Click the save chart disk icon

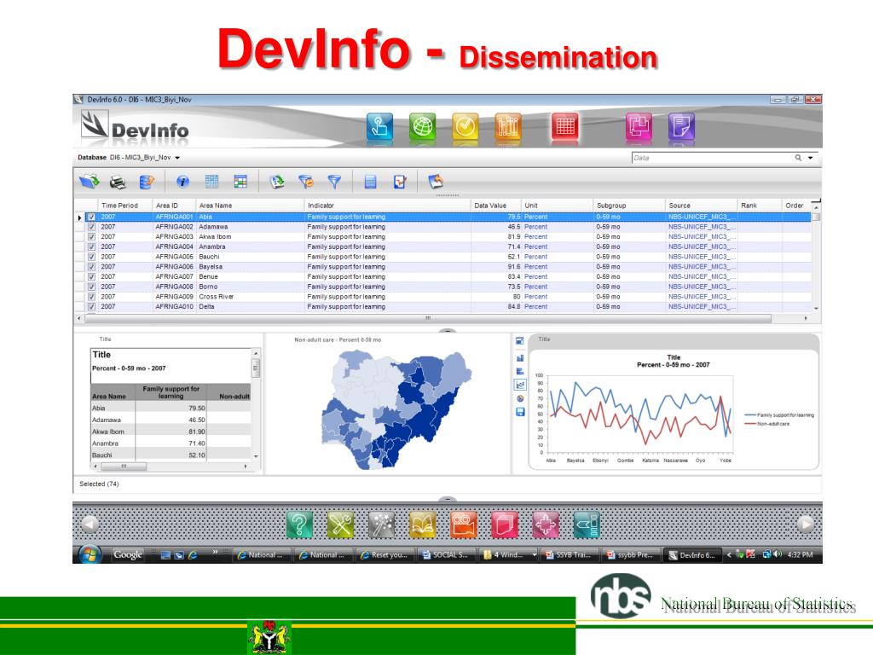(520, 412)
